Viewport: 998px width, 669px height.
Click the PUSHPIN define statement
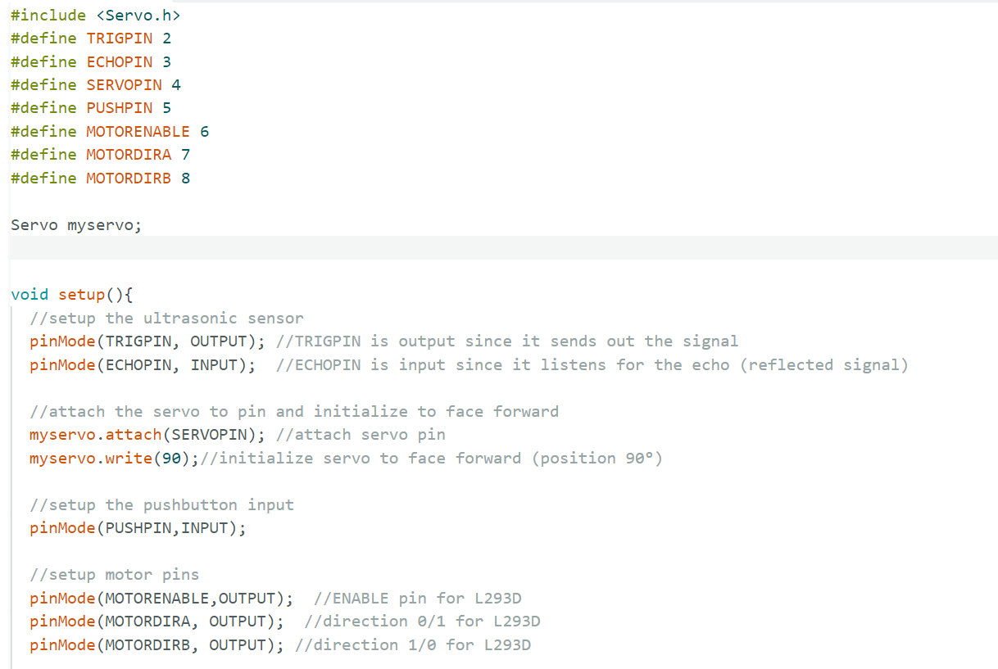tap(90, 107)
